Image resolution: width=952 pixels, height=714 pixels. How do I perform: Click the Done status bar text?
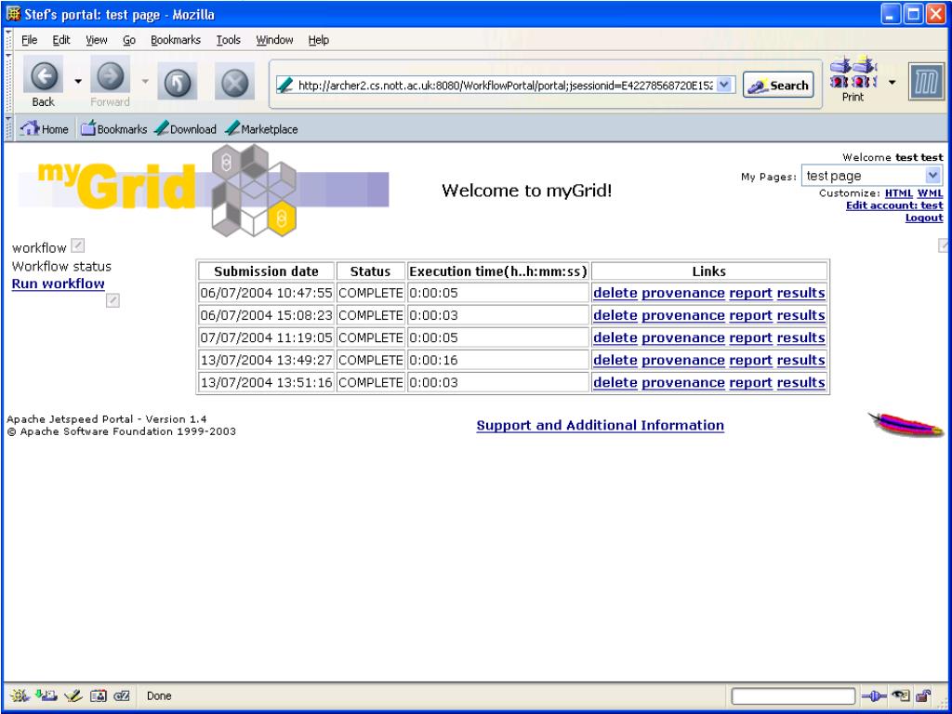[159, 695]
